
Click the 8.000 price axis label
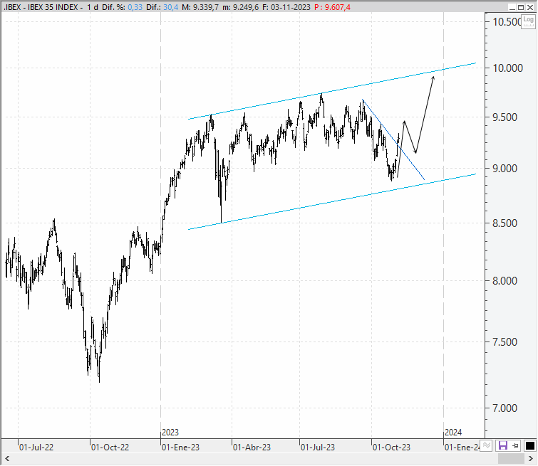coord(505,281)
